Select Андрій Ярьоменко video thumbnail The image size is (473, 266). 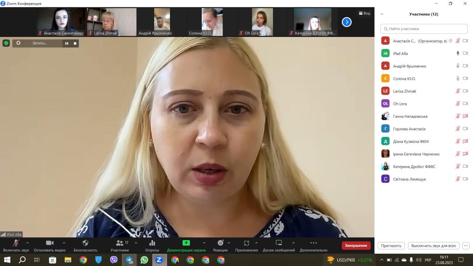(162, 22)
